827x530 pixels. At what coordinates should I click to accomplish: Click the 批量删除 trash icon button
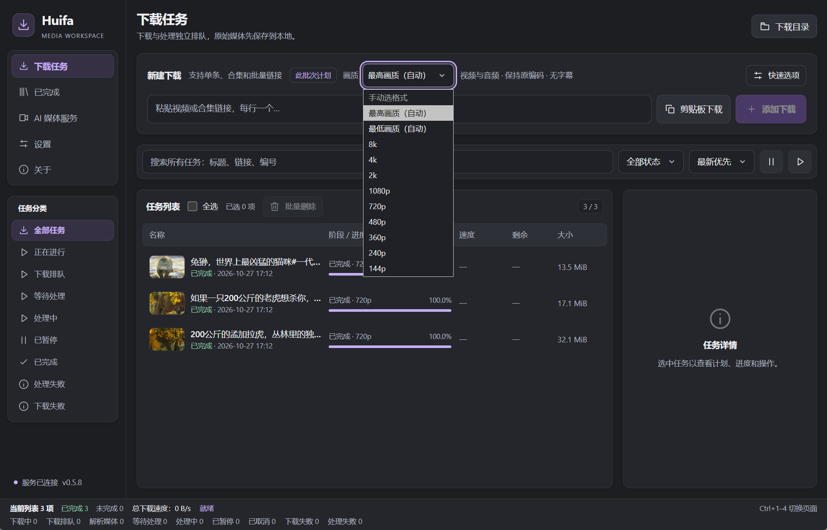click(x=293, y=207)
